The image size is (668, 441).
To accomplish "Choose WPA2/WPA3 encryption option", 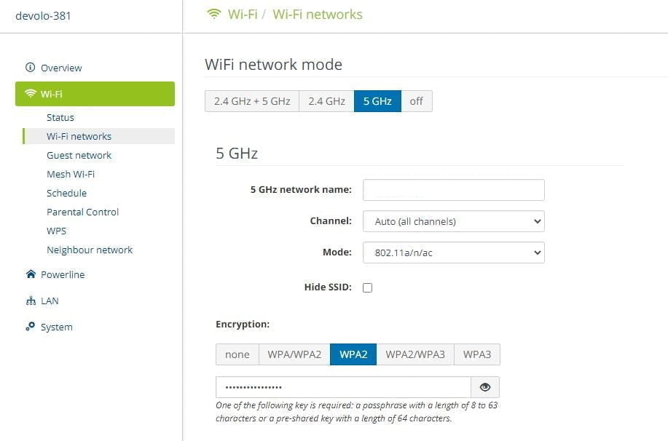I will click(x=414, y=354).
